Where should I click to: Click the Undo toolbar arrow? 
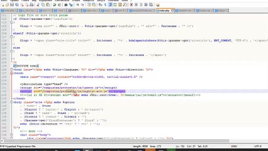pyautogui.click(x=54, y=5)
